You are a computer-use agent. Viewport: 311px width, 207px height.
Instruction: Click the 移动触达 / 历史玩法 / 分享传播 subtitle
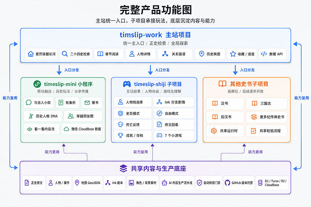tap(63, 91)
